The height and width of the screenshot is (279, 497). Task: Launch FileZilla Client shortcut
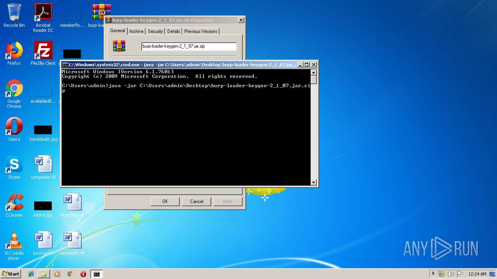pyautogui.click(x=43, y=53)
